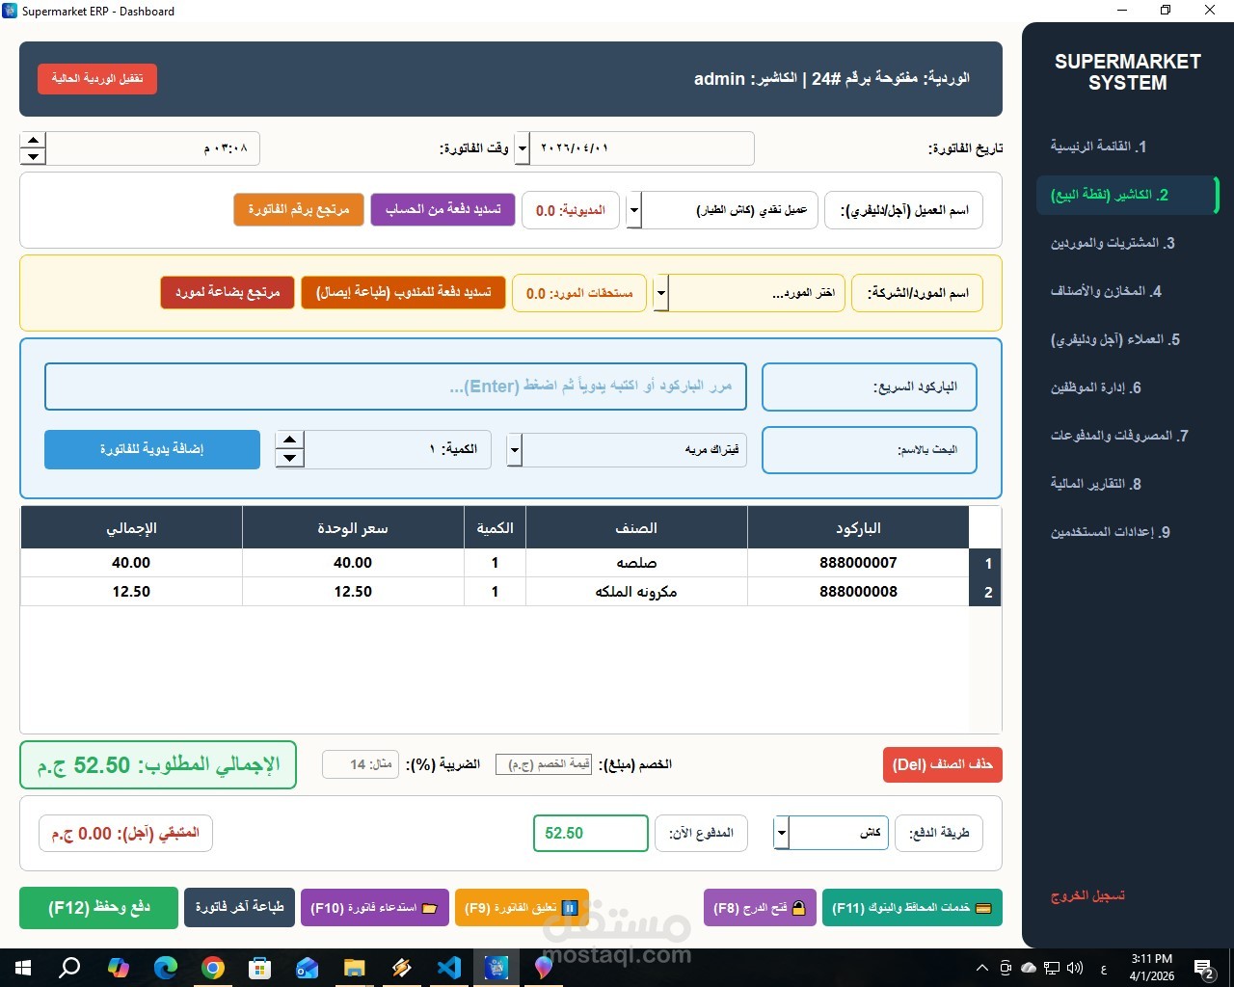Click the pause icon on تعليق الفاتورة (F9)
Screen dimensions: 1234x987
[x=570, y=907]
